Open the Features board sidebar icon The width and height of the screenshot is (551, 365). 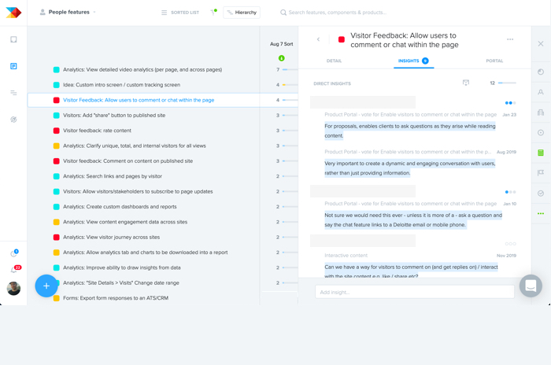tap(13, 66)
